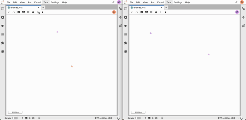Click kernel status icon in left window status bar
Image resolution: width=246 pixels, height=120 pixels.
33,118
